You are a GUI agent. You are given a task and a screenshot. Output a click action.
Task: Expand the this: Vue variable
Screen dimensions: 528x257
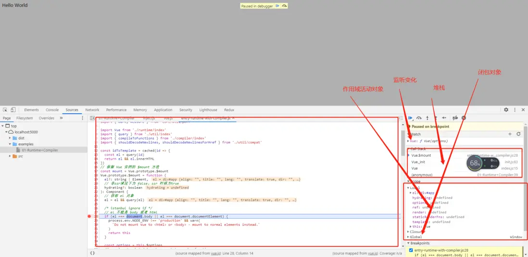click(411, 226)
